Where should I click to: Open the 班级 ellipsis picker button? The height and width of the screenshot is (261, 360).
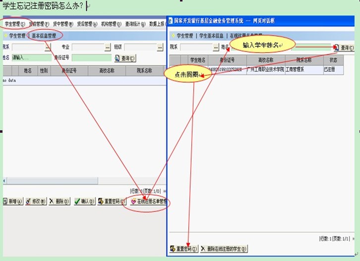[x=160, y=47]
